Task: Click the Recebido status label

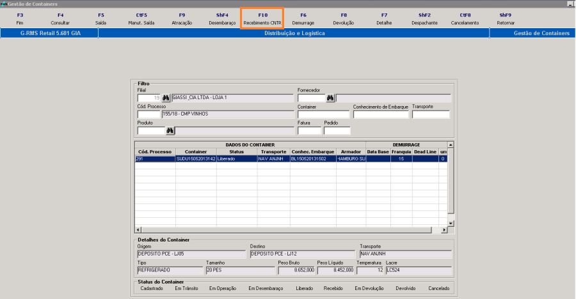Action: (x=333, y=288)
